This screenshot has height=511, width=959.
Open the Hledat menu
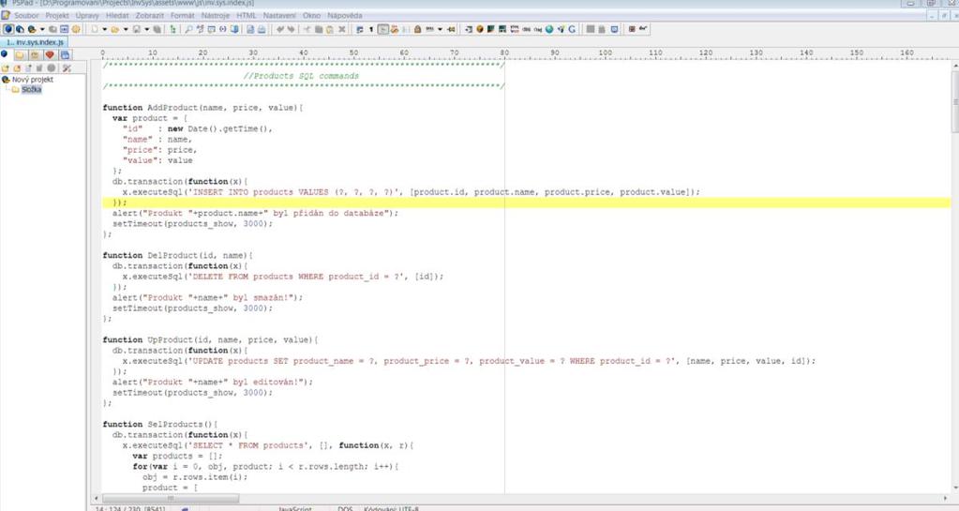pos(117,15)
